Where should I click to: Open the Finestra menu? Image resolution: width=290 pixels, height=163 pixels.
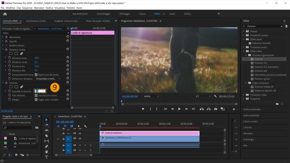pos(70,8)
